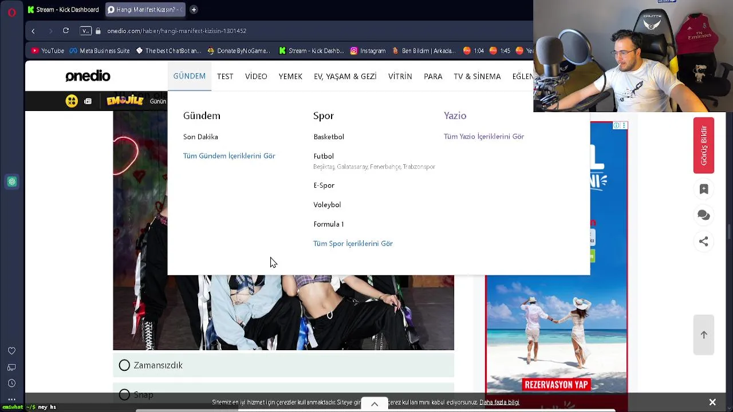Open the Opera menu logo icon
Viewport: 733px width, 412px height.
click(11, 11)
